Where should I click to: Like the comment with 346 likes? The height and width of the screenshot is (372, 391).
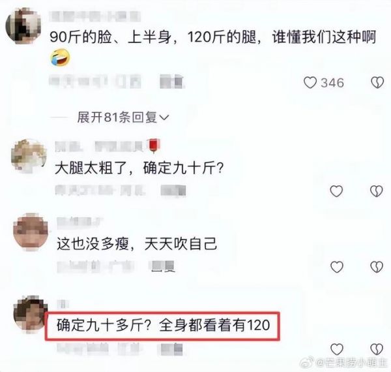310,83
